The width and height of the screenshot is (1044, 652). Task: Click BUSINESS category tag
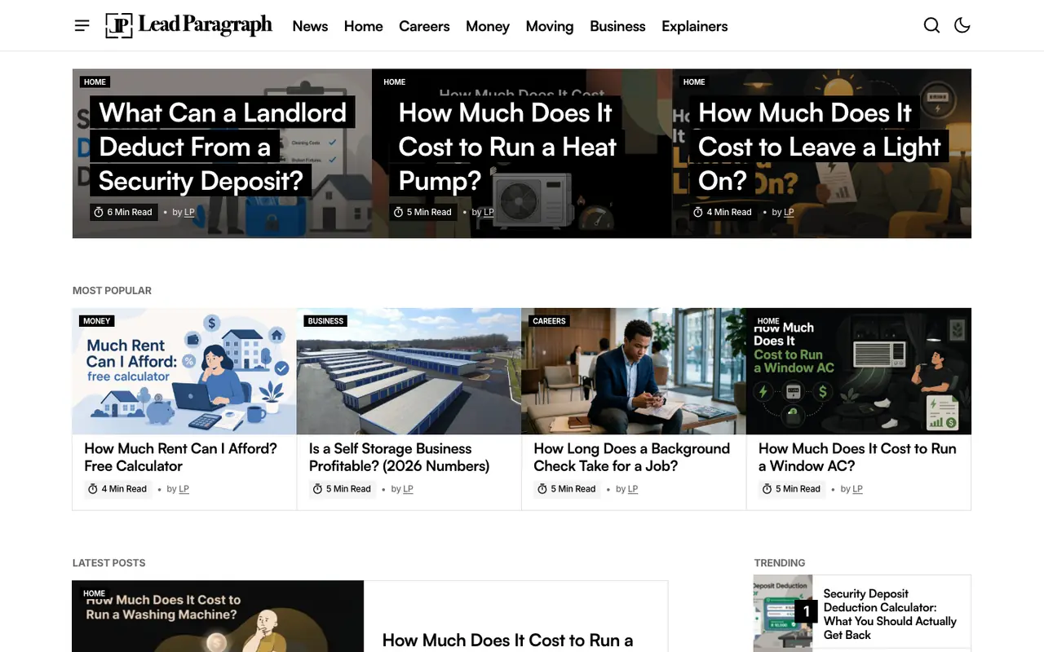pyautogui.click(x=325, y=321)
